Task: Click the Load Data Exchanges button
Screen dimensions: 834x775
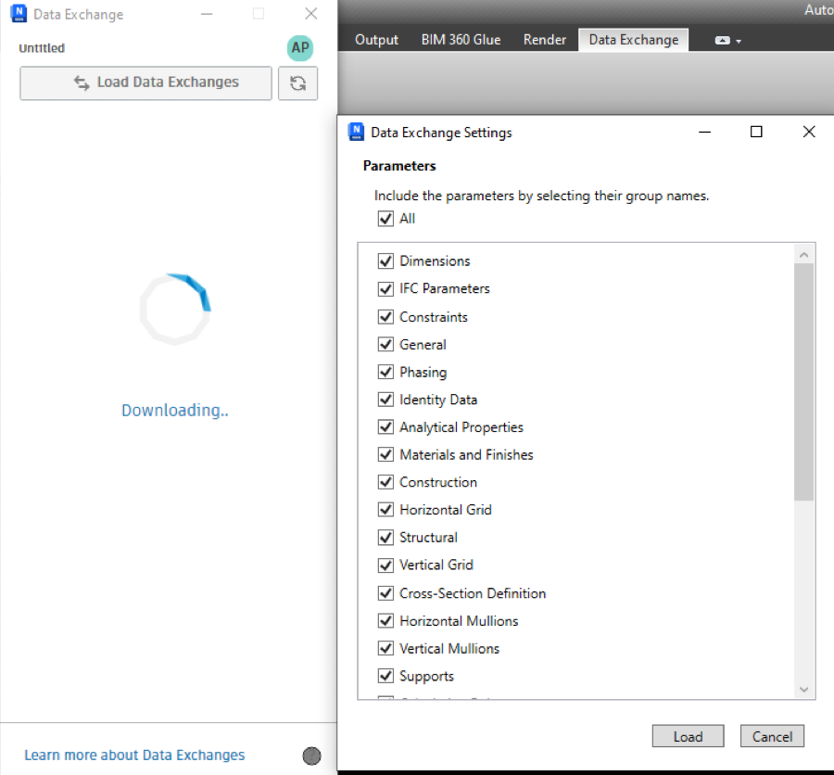Action: (145, 83)
